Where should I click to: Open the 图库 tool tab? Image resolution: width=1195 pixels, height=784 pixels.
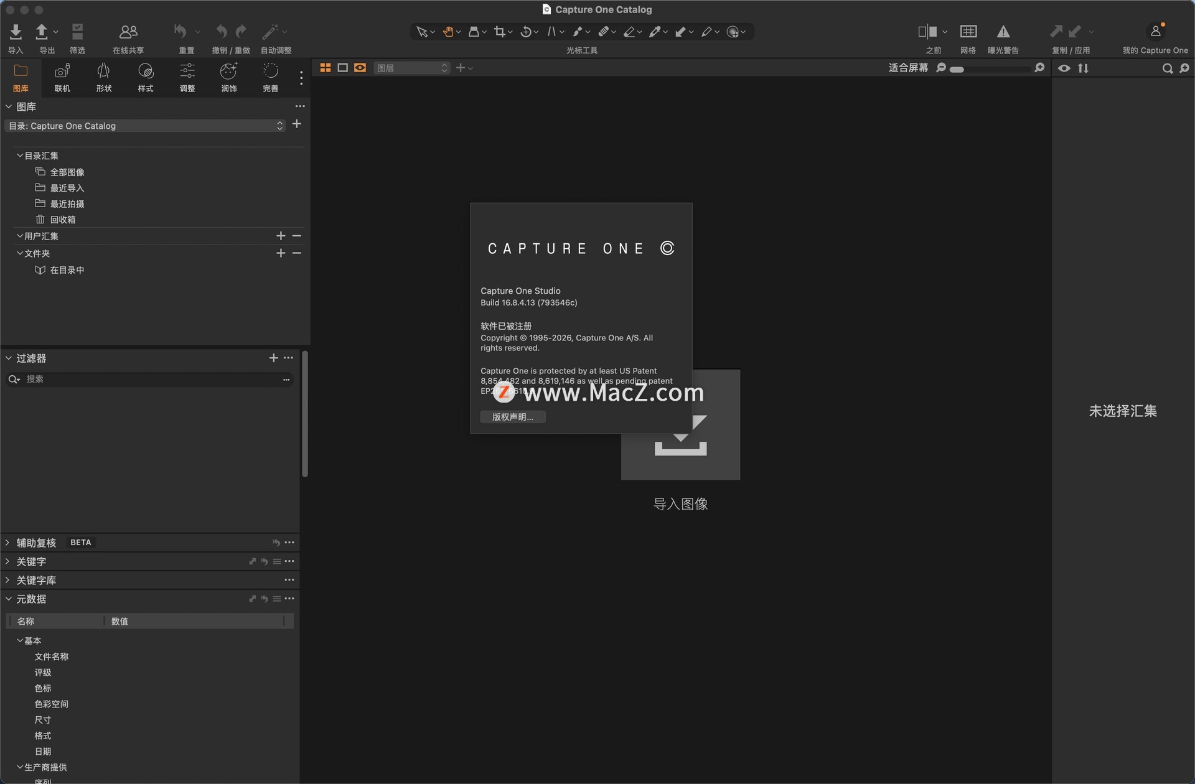coord(21,77)
